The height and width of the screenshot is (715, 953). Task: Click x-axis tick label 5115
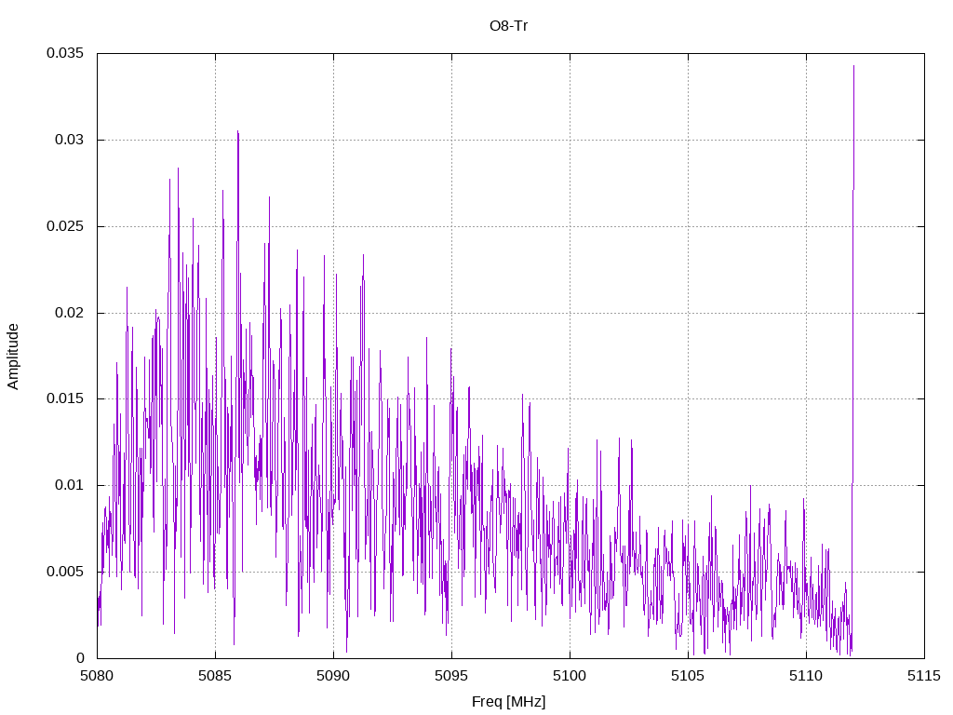click(924, 676)
